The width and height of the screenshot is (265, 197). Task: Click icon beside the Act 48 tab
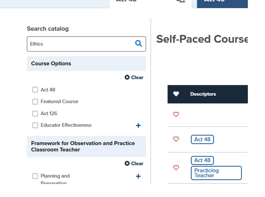coord(181,1)
